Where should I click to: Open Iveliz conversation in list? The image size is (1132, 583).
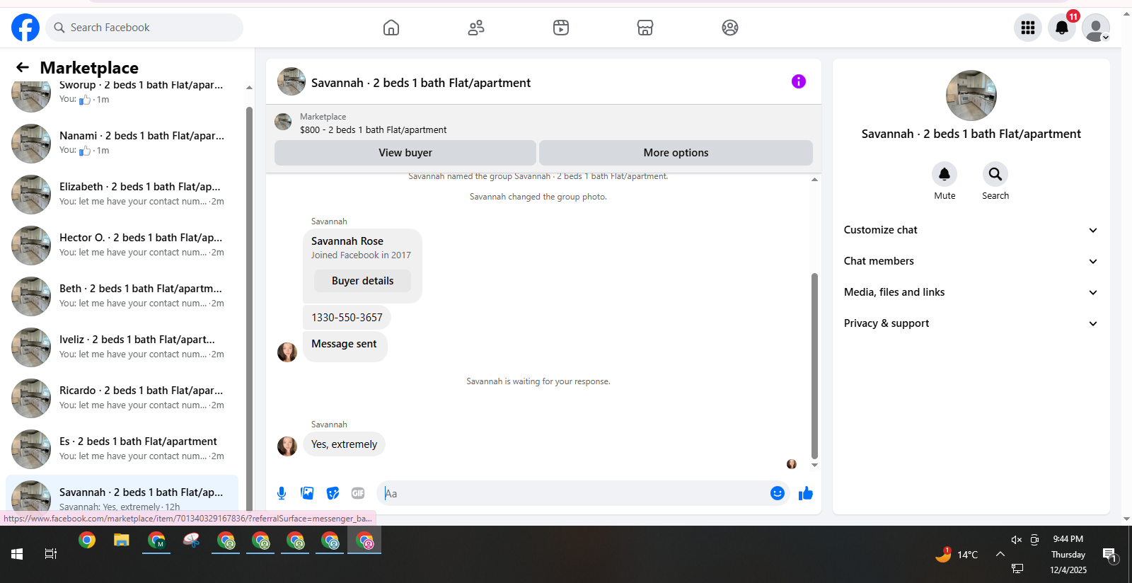122,347
